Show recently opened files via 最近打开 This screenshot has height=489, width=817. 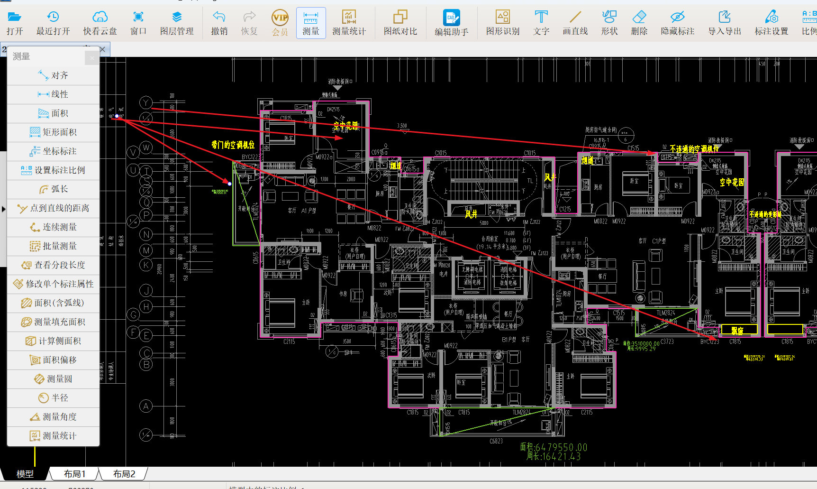pos(53,23)
